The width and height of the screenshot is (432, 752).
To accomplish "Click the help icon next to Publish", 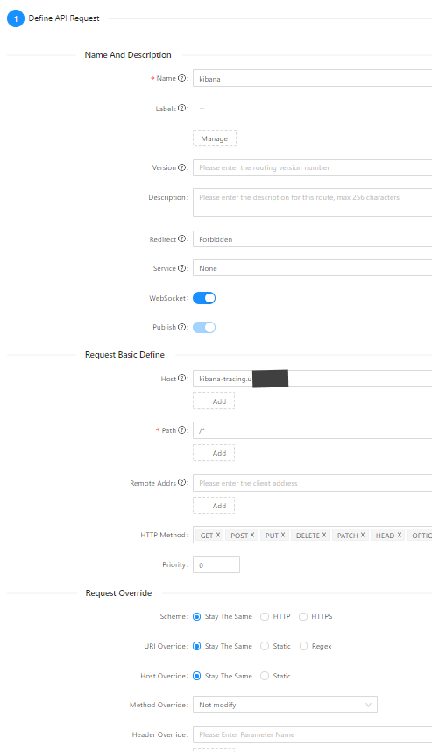I will pyautogui.click(x=181, y=327).
